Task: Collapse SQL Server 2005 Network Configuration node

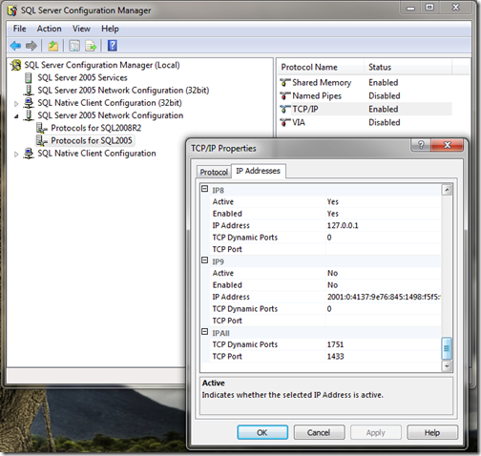Action: point(16,116)
